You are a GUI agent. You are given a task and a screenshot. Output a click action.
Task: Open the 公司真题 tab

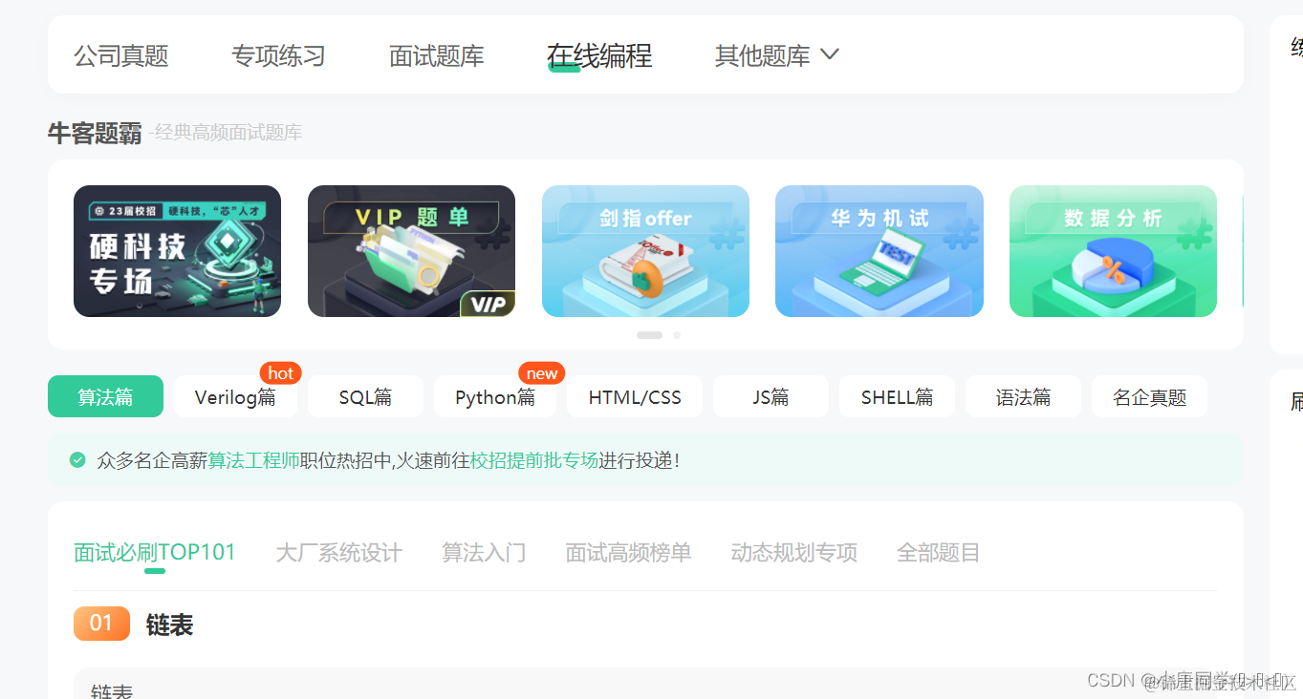pyautogui.click(x=121, y=55)
